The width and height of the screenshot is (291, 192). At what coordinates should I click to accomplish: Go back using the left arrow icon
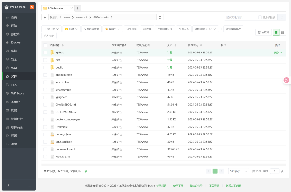45,17
